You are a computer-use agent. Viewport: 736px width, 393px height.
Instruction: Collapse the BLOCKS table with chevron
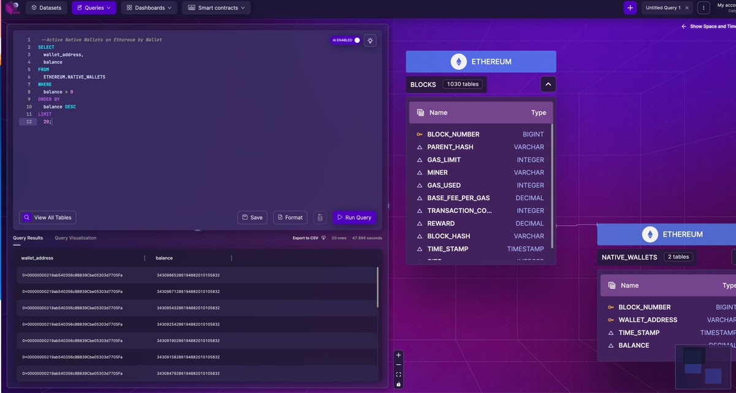(x=548, y=84)
